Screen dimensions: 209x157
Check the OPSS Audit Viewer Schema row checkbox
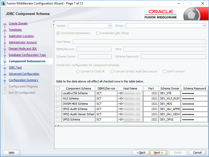[x=58, y=114]
